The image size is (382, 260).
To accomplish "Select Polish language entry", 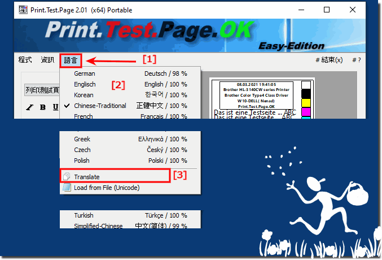I will [130, 161].
